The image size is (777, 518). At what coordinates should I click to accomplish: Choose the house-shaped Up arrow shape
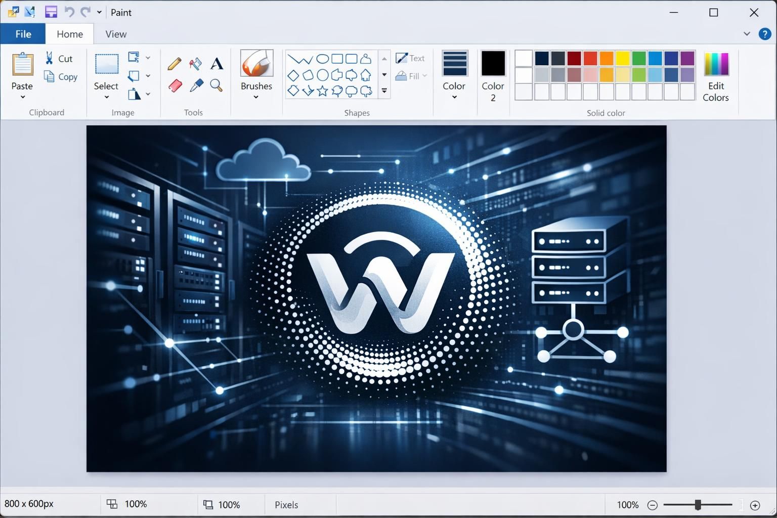[366, 75]
